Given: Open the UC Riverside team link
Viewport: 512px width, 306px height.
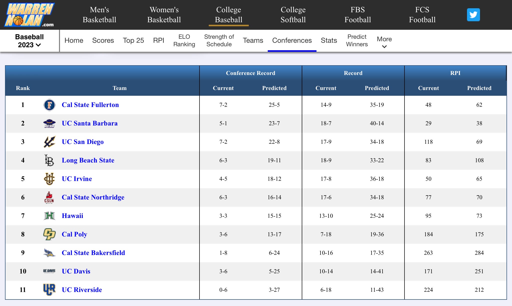Looking at the screenshot, I should click(x=82, y=290).
